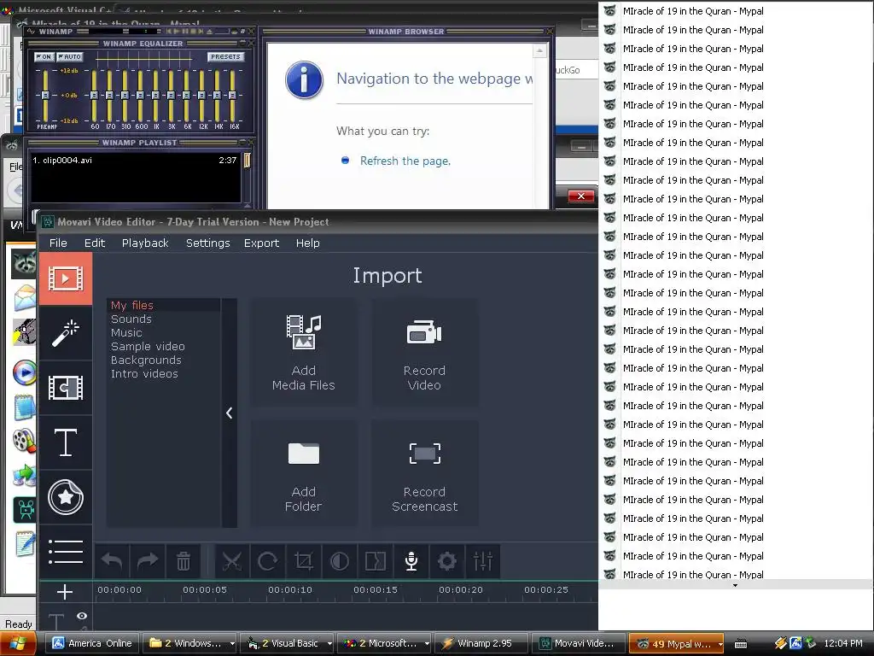Open the Settings menu in Movavi
Screen dimensions: 874x656
coord(208,243)
